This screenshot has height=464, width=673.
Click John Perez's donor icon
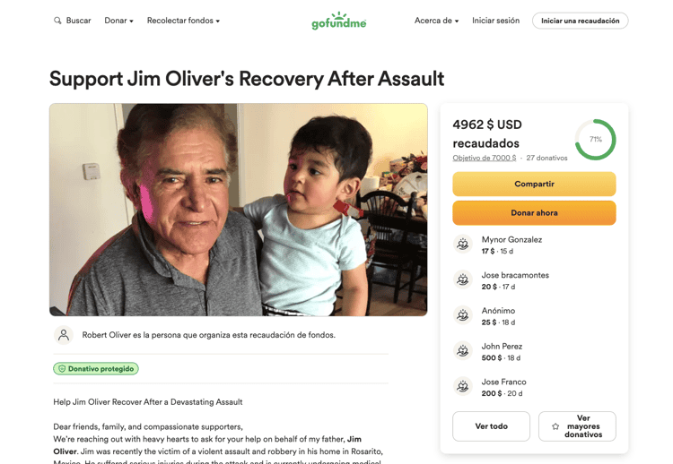(x=463, y=351)
